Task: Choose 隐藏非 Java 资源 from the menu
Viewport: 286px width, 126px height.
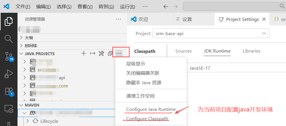Action: pyautogui.click(x=151, y=83)
